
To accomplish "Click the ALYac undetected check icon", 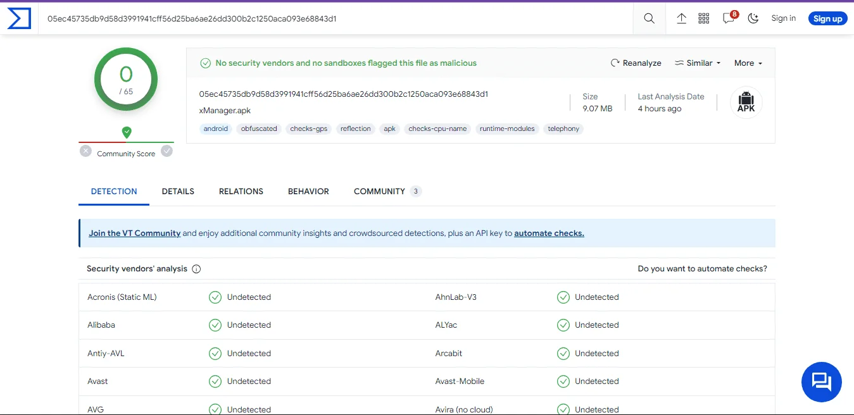I will click(563, 325).
